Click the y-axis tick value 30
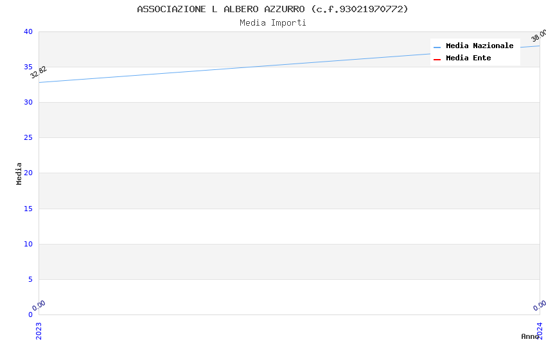546x353 pixels. [x=28, y=102]
